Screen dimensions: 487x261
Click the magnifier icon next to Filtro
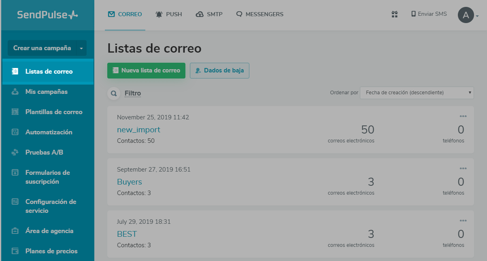click(x=114, y=93)
